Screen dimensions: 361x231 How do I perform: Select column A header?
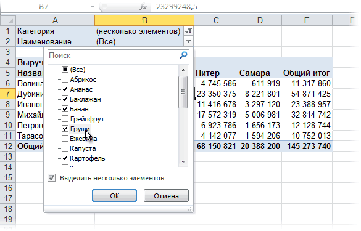click(56, 21)
